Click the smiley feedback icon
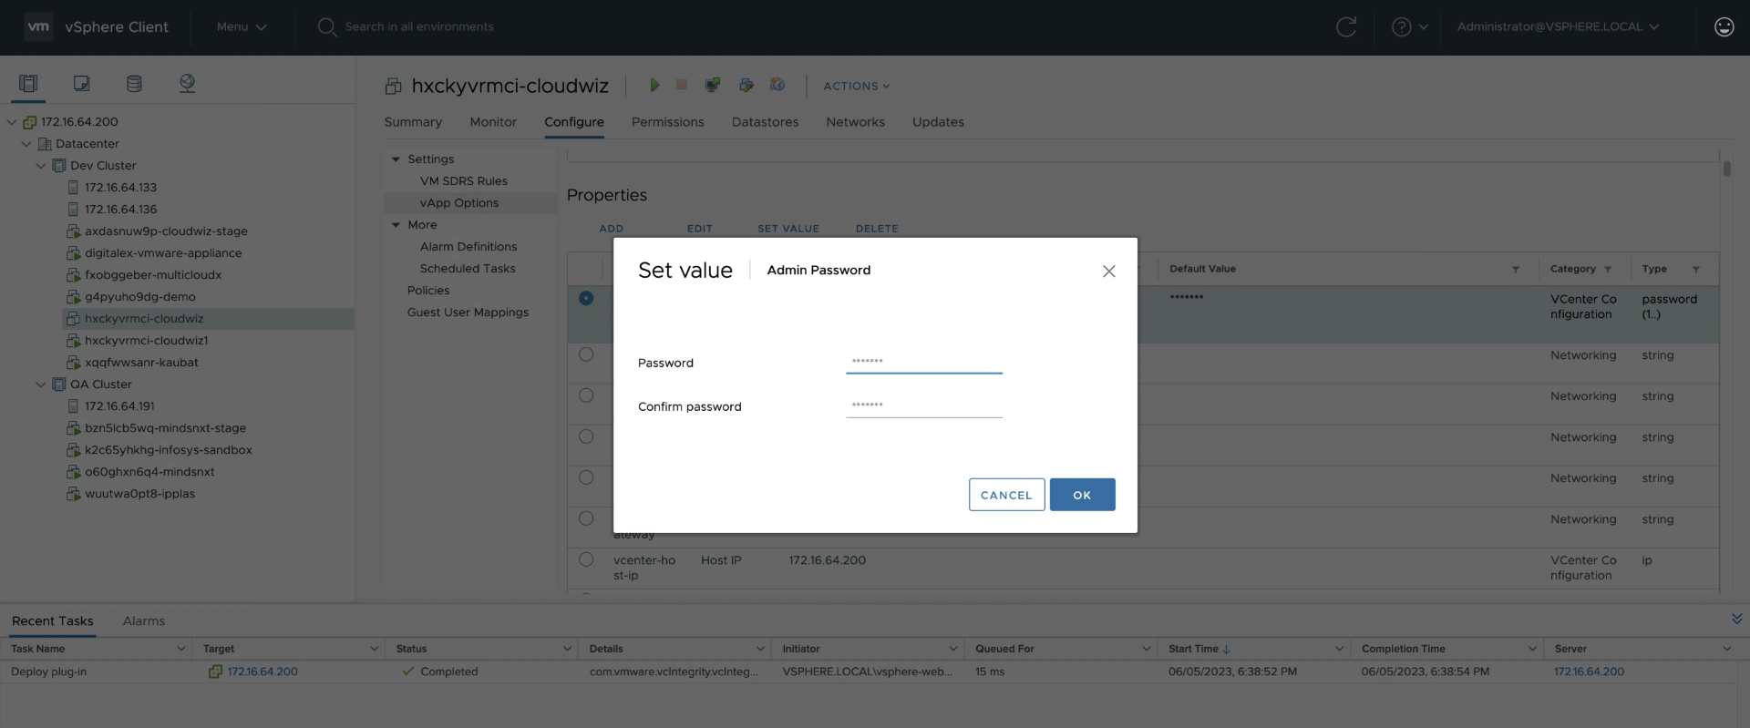The width and height of the screenshot is (1750, 728). pos(1724,27)
